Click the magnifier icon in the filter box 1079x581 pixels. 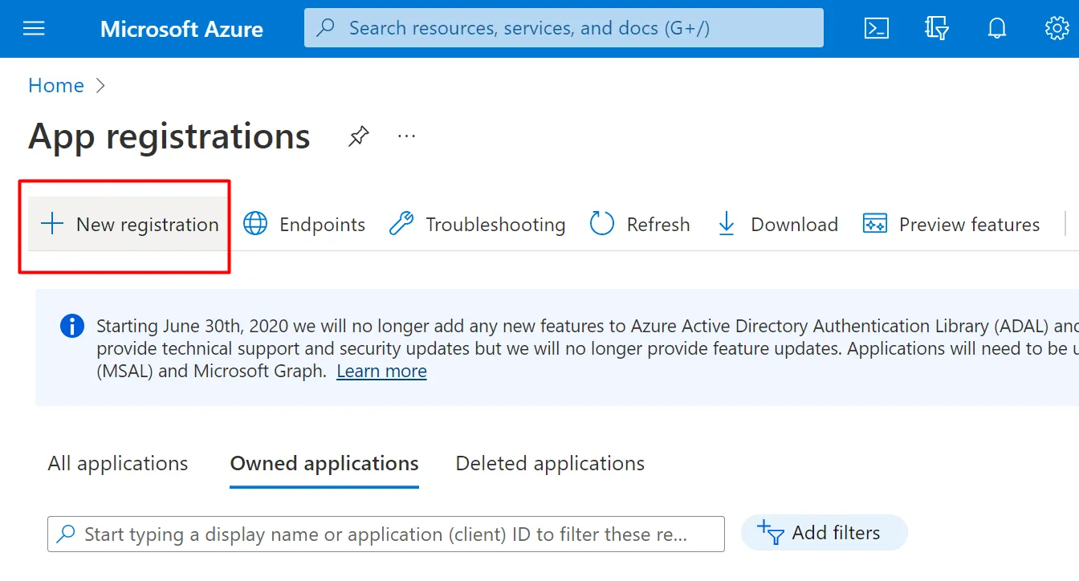click(67, 534)
